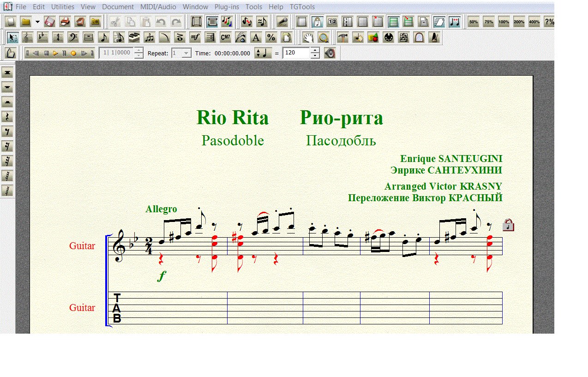
Task: Start playback with the Play button
Action: 55,53
